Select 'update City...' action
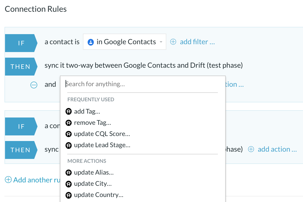Image resolution: width=303 pixels, height=202 pixels. (93, 184)
